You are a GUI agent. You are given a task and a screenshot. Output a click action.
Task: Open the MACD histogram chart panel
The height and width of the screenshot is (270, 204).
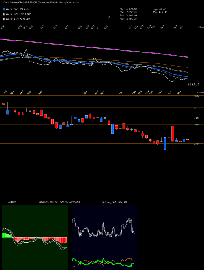(35, 237)
